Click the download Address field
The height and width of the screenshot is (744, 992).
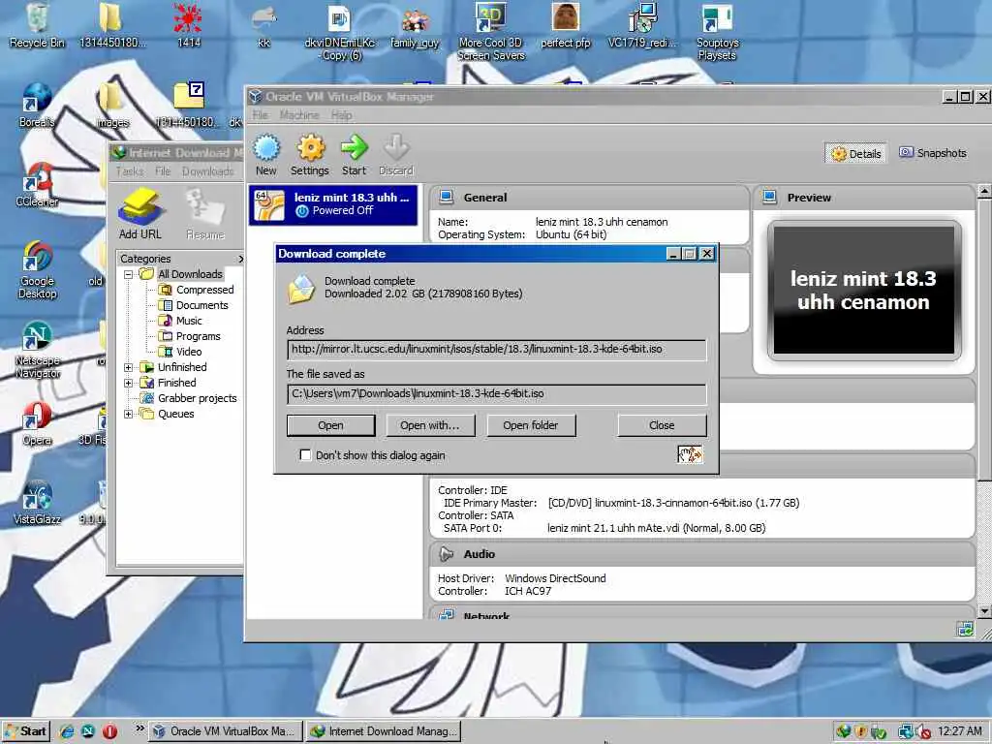(x=497, y=349)
